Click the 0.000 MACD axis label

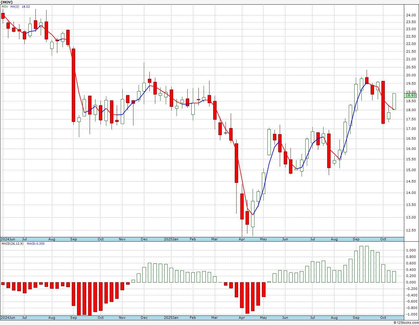411,283
